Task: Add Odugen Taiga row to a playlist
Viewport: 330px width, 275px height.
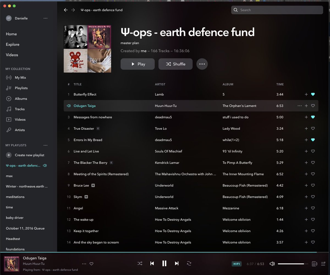Action: pos(306,106)
